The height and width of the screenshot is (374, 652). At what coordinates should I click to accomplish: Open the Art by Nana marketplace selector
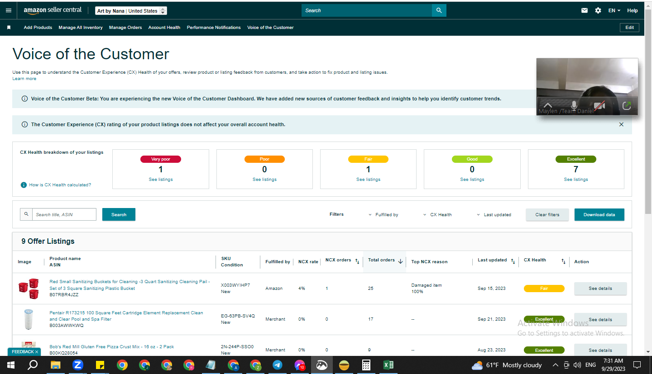pos(131,11)
